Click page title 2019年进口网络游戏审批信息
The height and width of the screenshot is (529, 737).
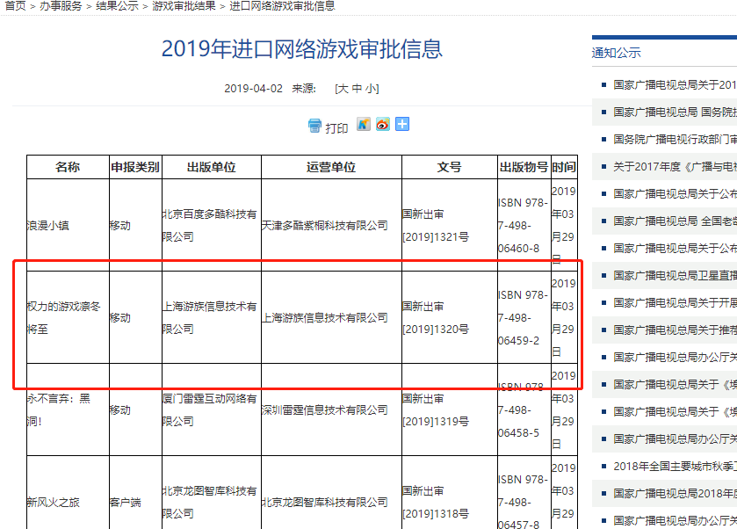click(x=302, y=49)
